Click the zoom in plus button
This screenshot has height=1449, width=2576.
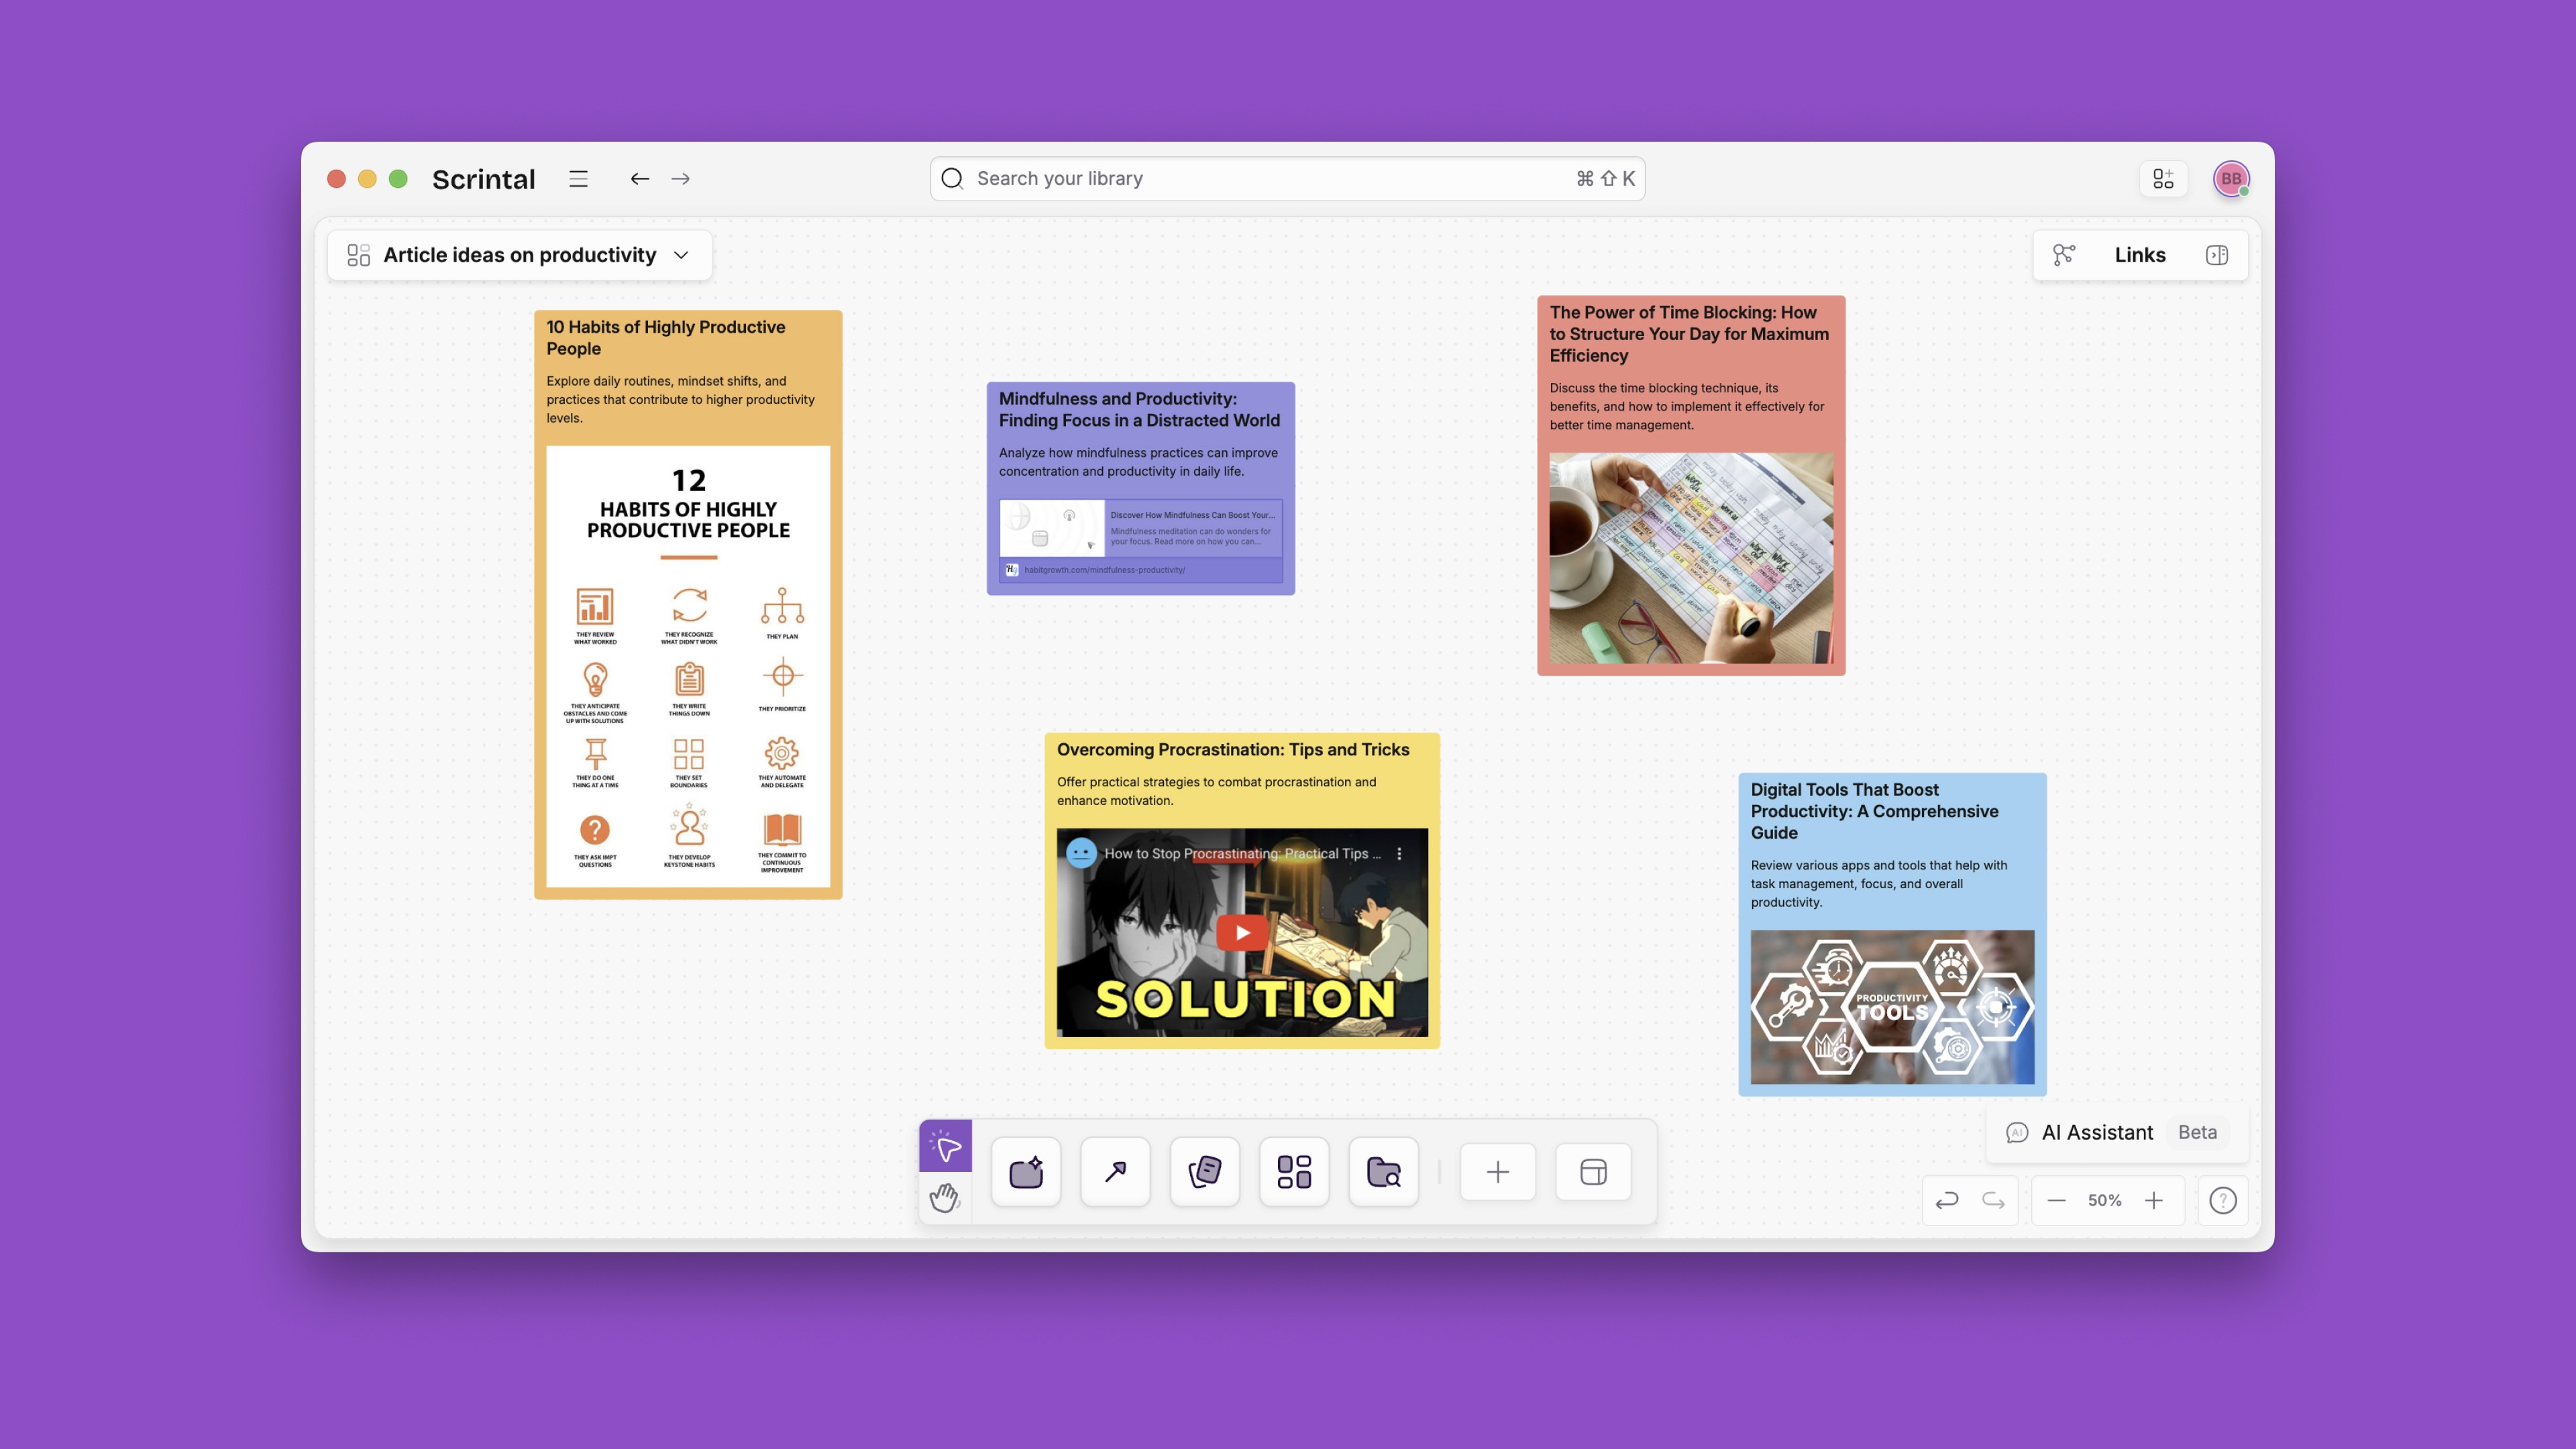click(2153, 1200)
